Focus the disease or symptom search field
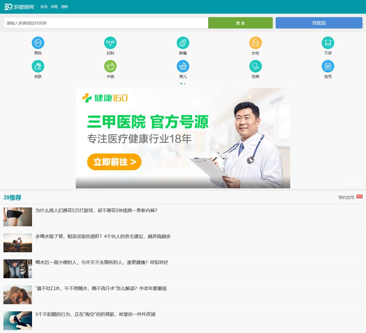The height and width of the screenshot is (333, 366). tap(106, 23)
